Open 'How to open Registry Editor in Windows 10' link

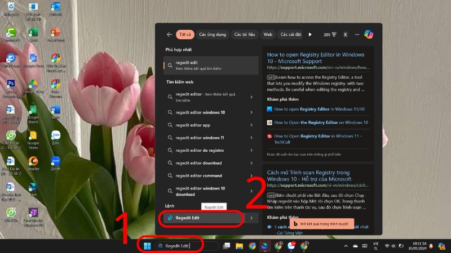[316, 58]
